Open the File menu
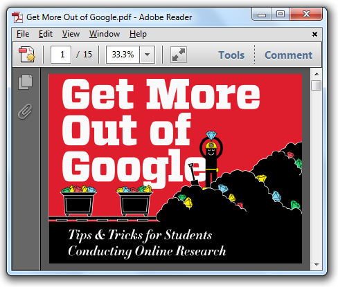338x287 pixels. (x=23, y=34)
